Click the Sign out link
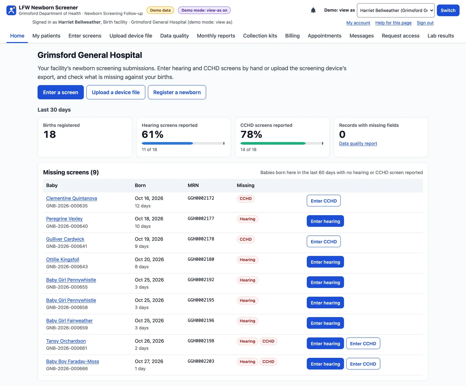Screen dimensions: 466x386 point(425,23)
